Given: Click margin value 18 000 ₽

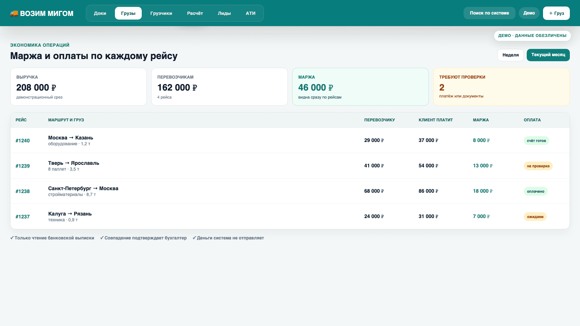Looking at the screenshot, I should (483, 191).
